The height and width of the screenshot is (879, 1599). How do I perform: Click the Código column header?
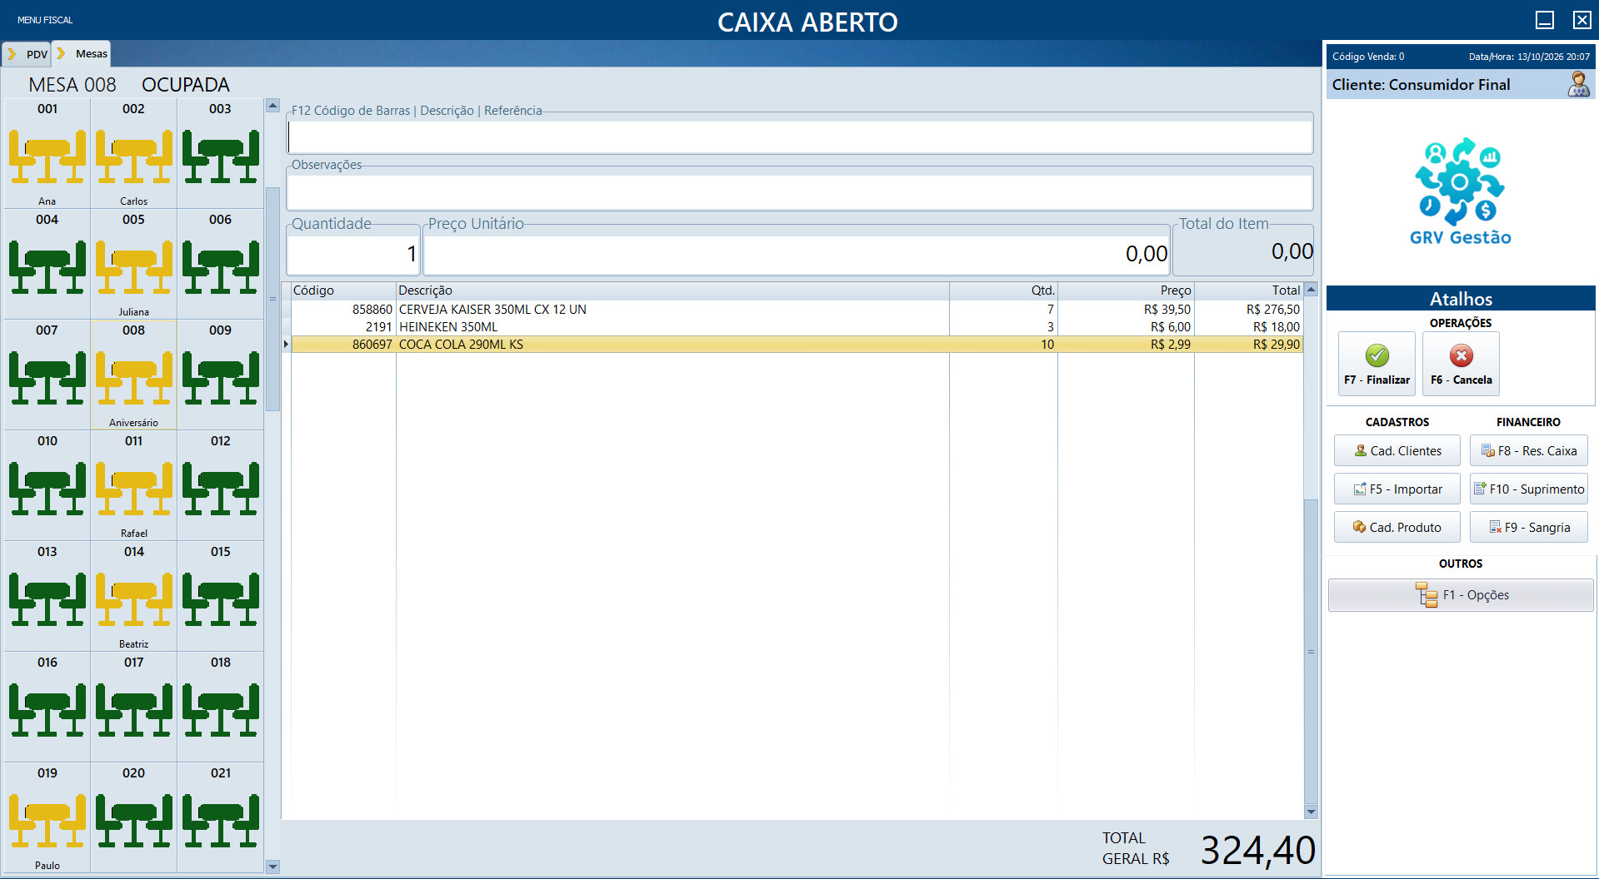[x=343, y=291]
